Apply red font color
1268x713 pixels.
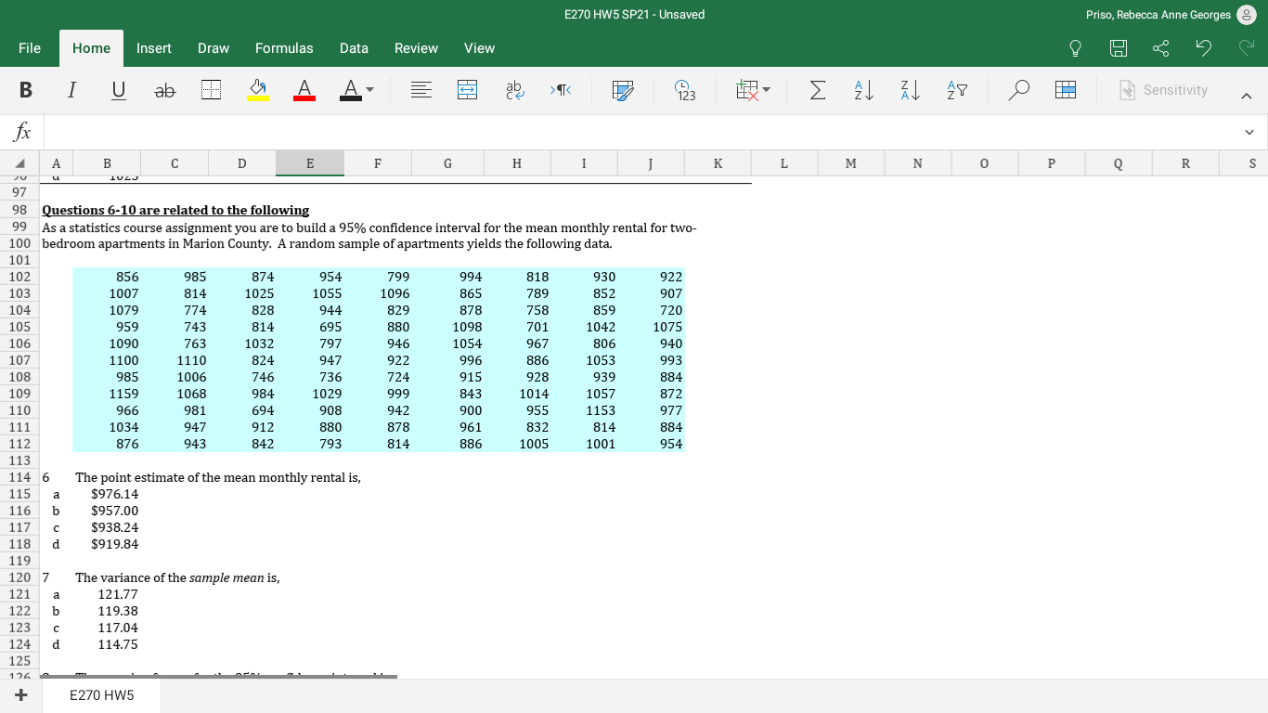click(304, 90)
